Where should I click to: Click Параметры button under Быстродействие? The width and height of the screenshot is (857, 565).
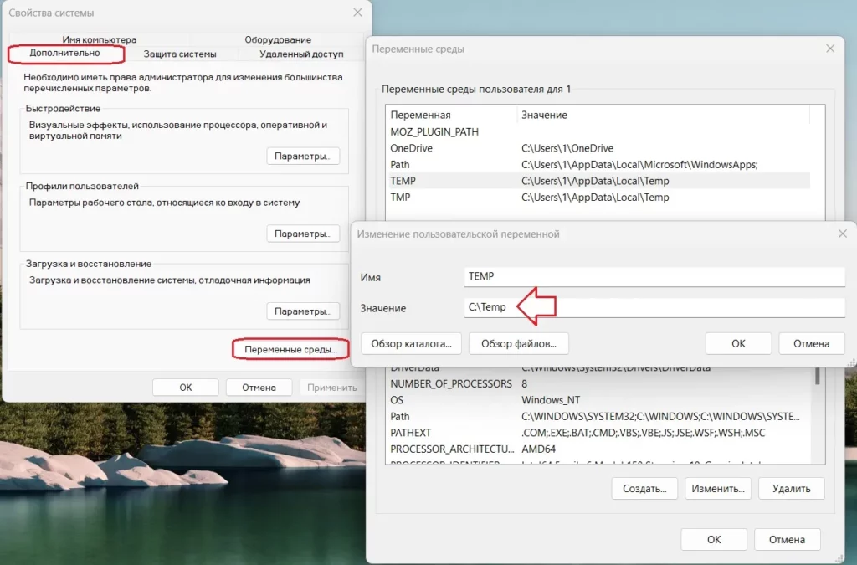[303, 156]
